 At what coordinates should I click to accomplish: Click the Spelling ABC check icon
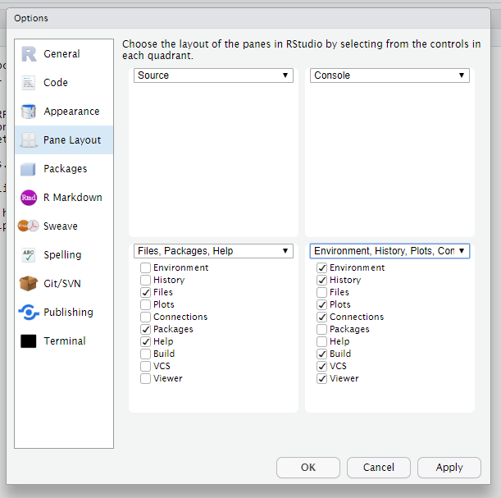(29, 255)
